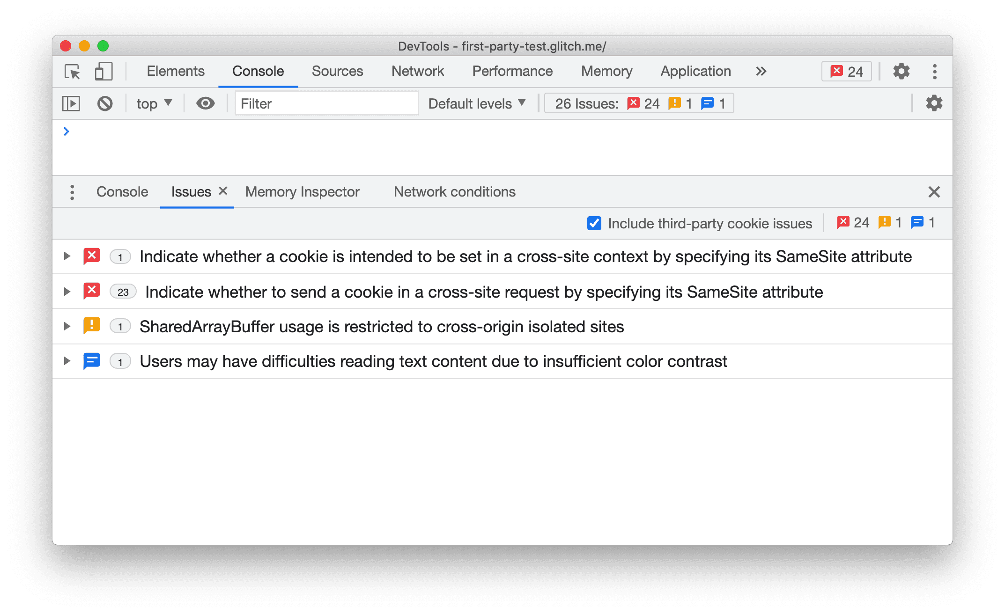Click the kebab menu icon in Issues panel
The height and width of the screenshot is (614, 1005).
73,191
